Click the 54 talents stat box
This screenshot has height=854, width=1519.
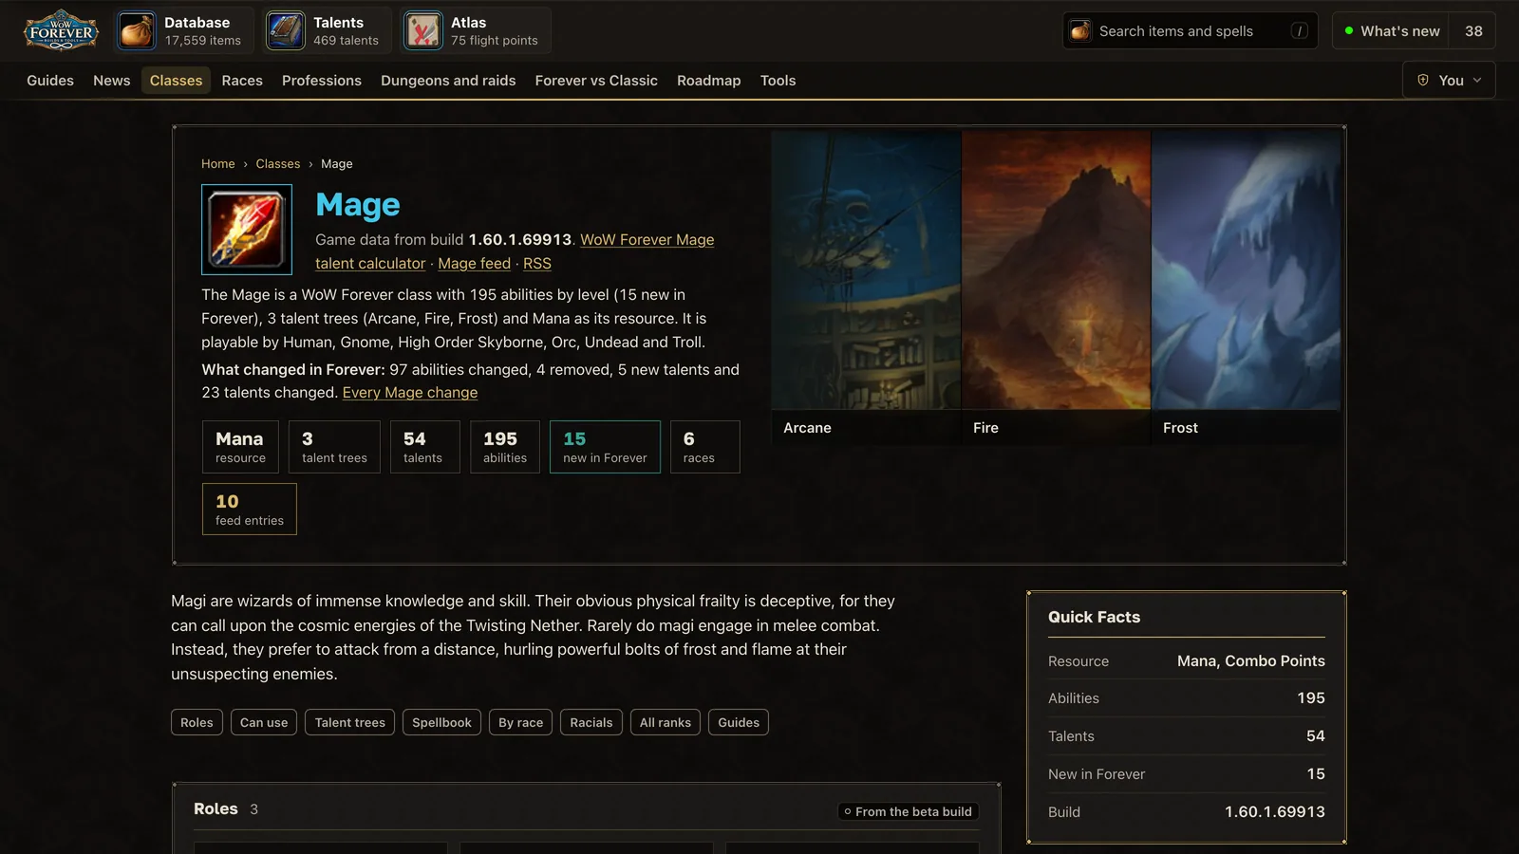point(424,447)
